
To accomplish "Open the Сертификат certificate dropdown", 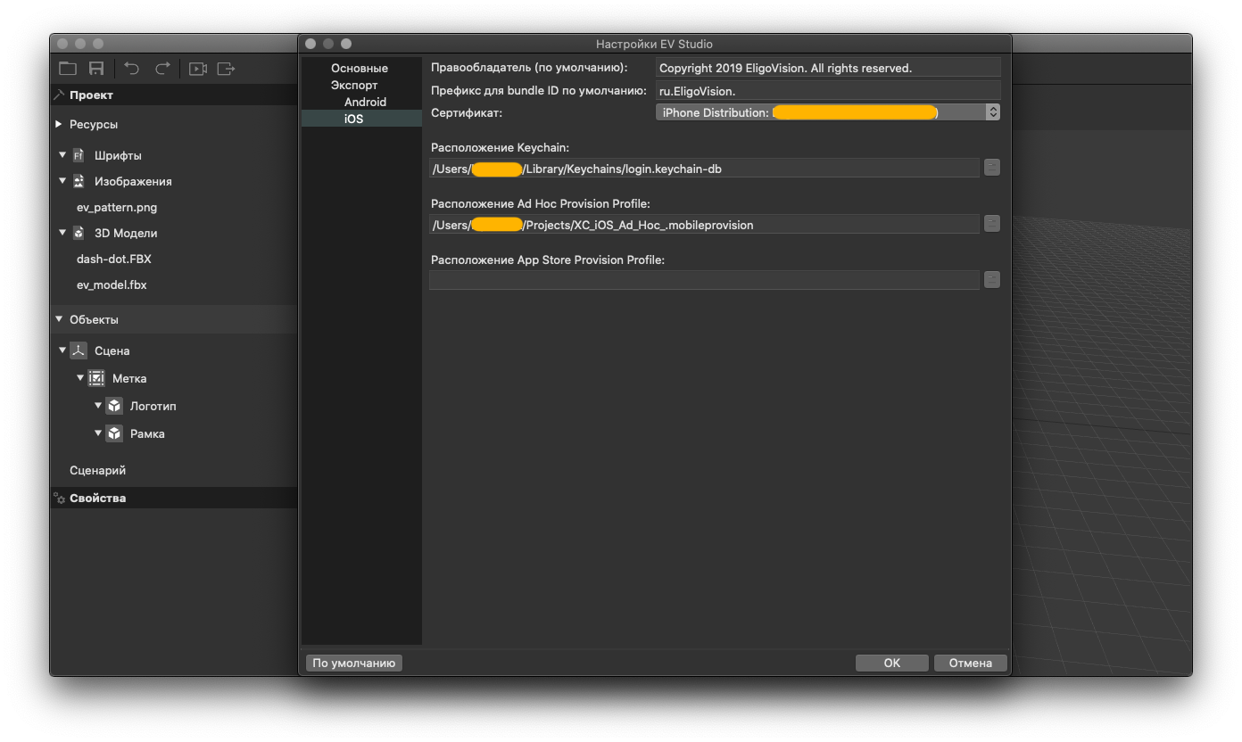I will (993, 112).
